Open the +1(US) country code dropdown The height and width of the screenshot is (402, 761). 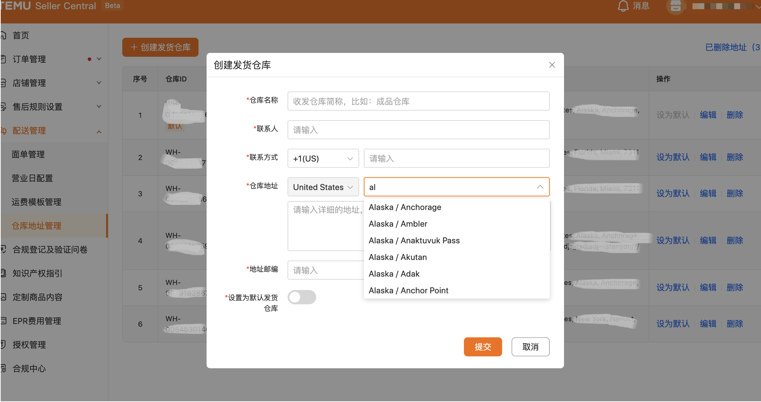pos(323,158)
